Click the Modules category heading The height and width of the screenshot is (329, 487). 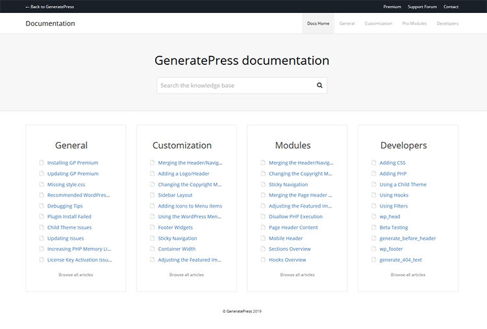coord(293,145)
